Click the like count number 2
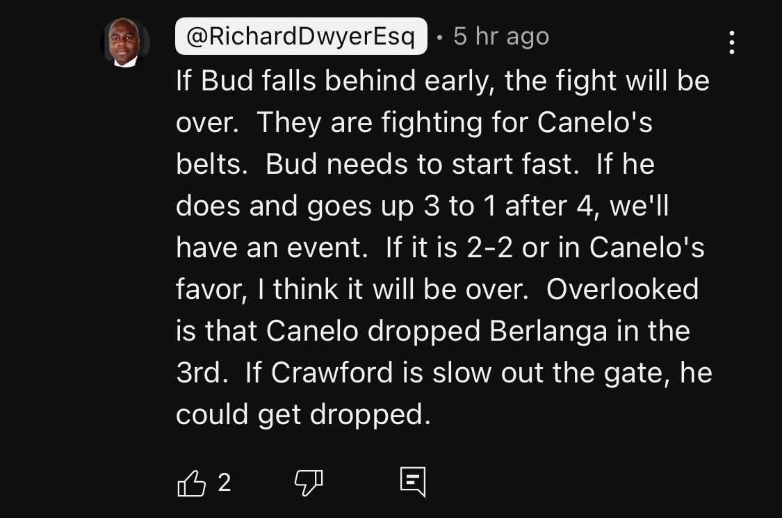Viewport: 782px width, 518px height. (x=224, y=482)
